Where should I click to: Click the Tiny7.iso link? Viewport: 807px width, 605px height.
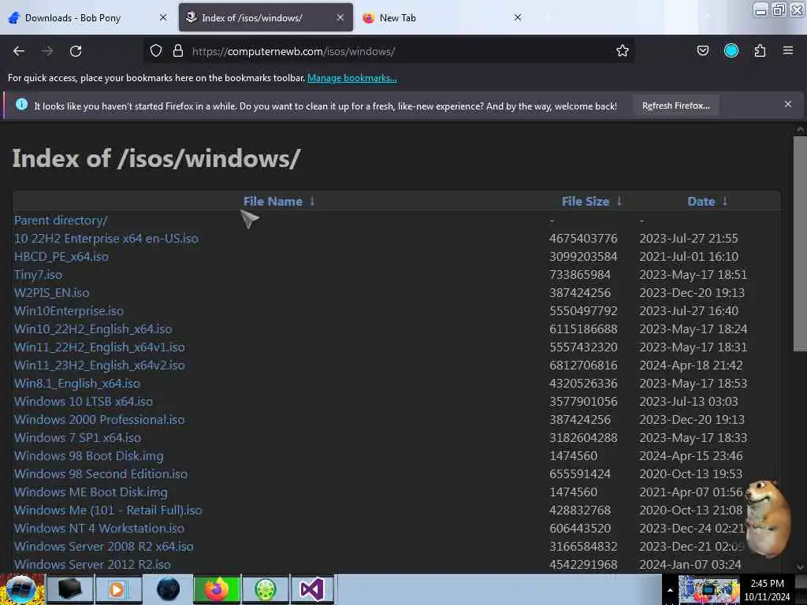click(x=38, y=275)
